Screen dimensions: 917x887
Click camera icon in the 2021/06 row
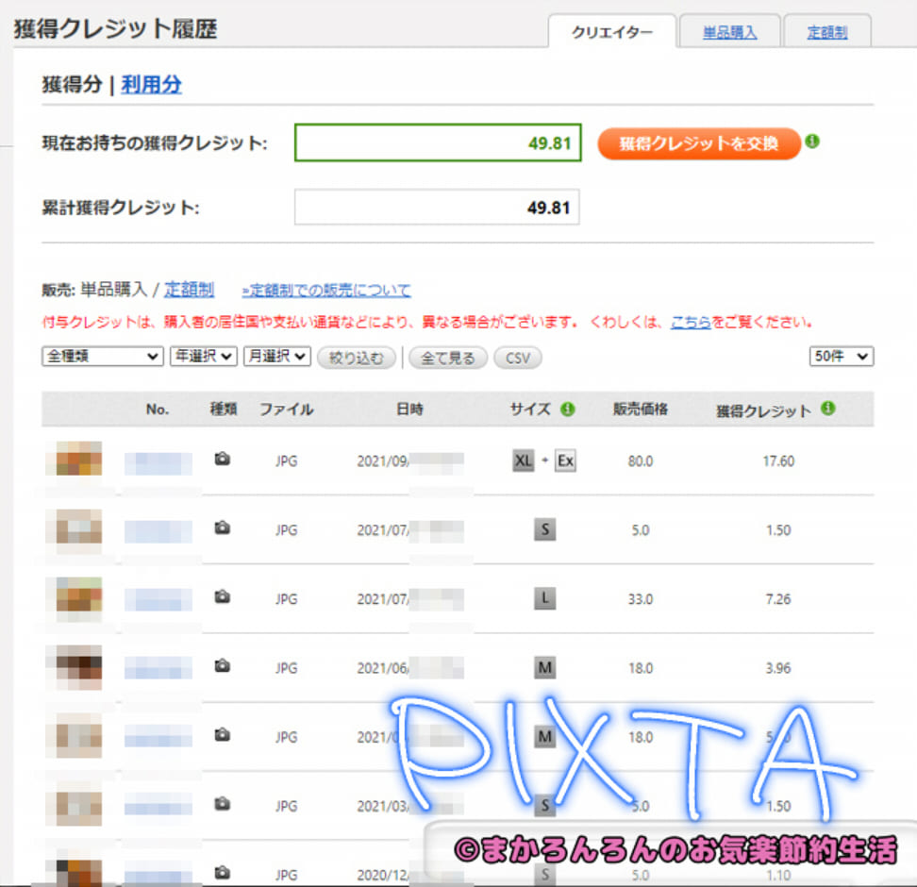(x=222, y=666)
